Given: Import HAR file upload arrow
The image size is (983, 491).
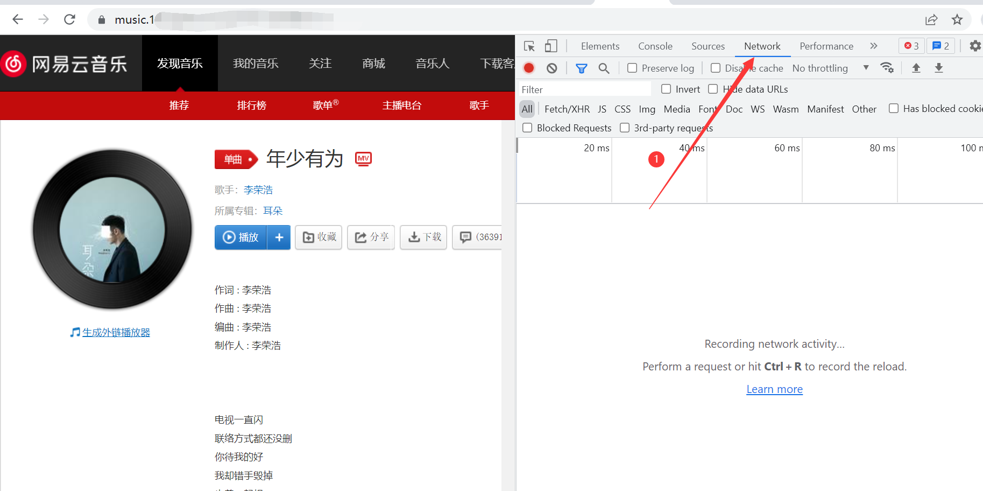Looking at the screenshot, I should pyautogui.click(x=916, y=68).
